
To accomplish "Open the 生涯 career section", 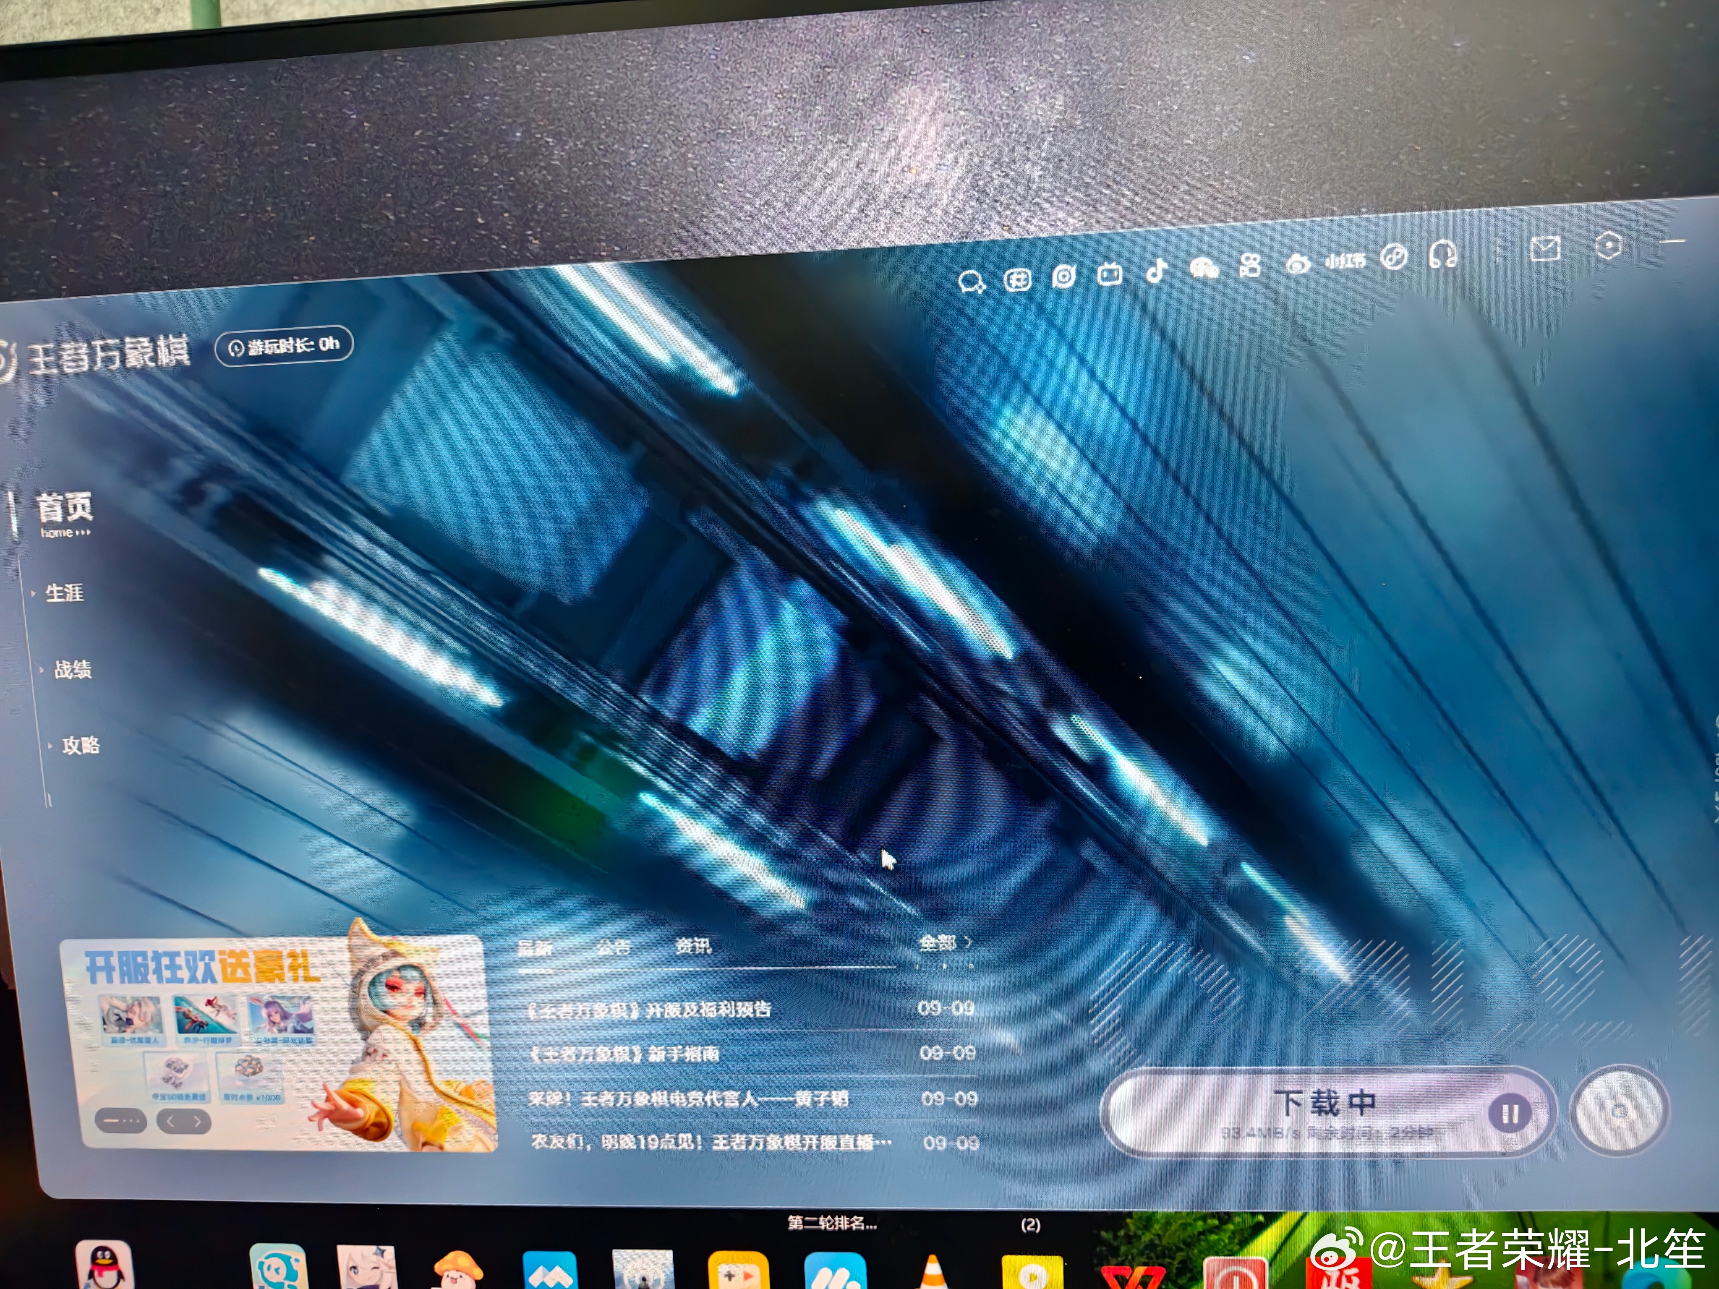I will tap(64, 593).
